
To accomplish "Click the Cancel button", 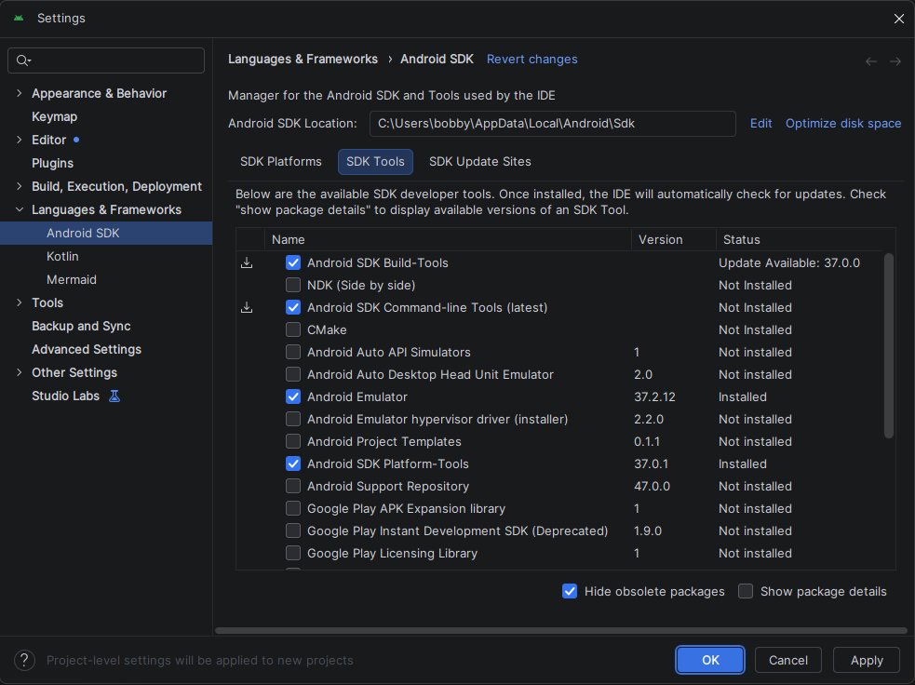I will (787, 660).
